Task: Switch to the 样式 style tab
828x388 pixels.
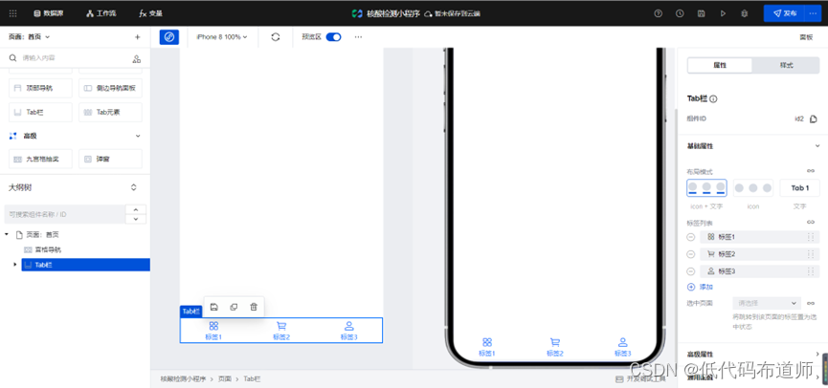Action: (x=786, y=65)
